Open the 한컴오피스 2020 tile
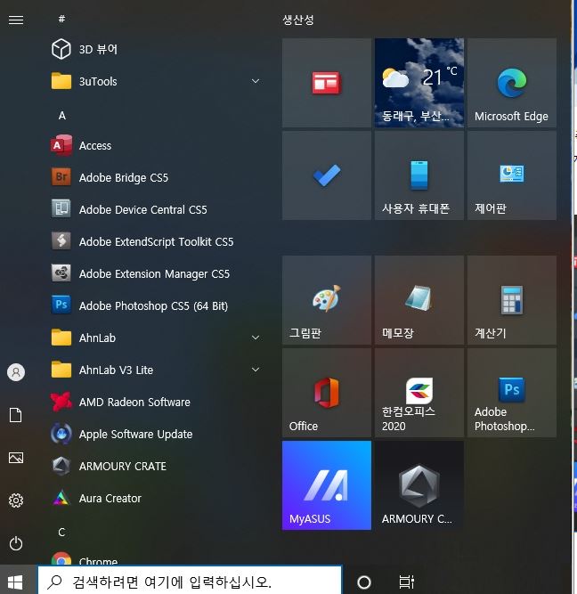 (419, 393)
